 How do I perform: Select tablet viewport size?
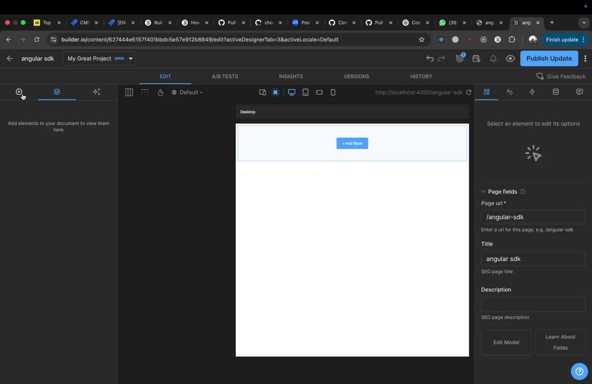point(305,92)
